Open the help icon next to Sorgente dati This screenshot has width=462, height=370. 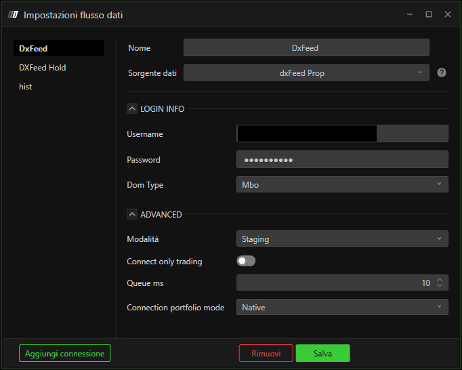coord(442,73)
